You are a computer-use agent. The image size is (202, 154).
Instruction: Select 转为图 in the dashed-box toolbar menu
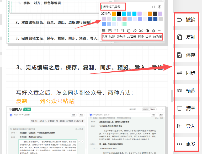(157, 37)
